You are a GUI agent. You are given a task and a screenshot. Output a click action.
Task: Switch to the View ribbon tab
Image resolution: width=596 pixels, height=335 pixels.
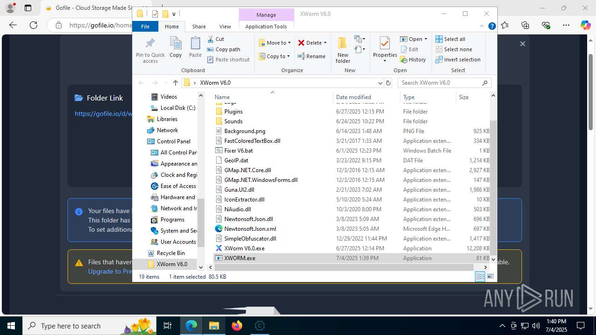click(225, 27)
